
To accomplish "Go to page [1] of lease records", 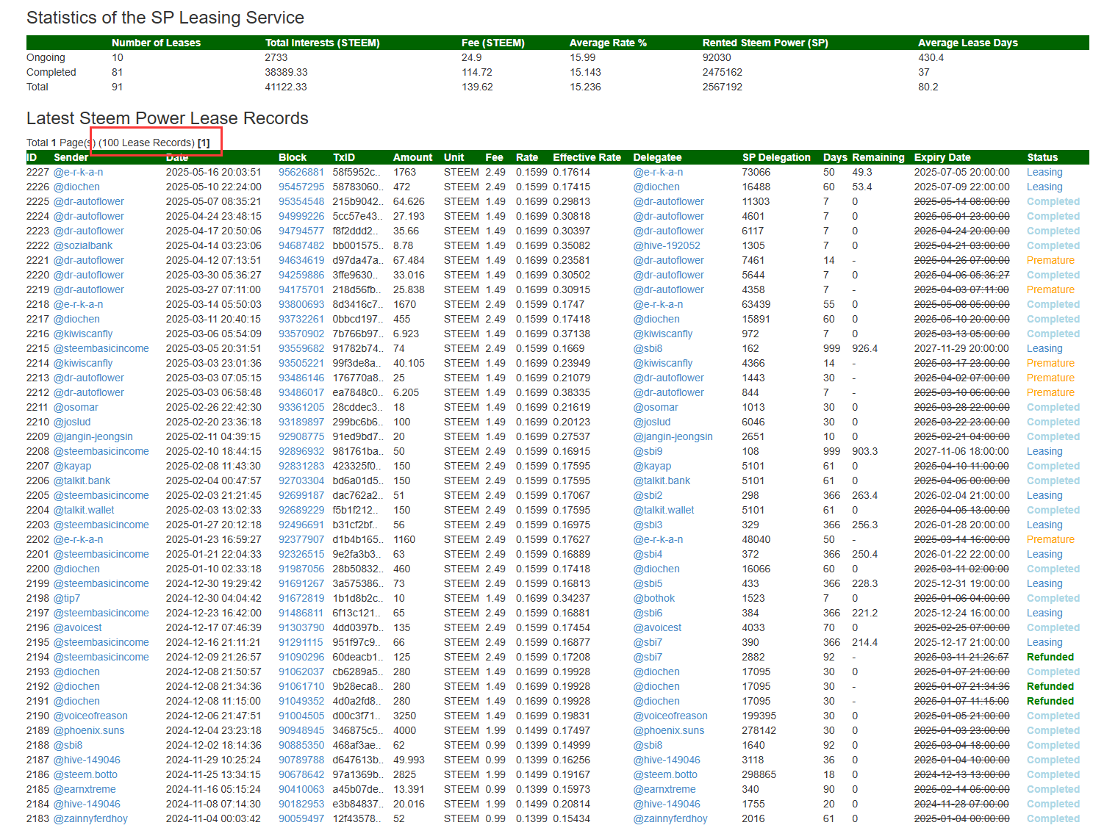I will pyautogui.click(x=204, y=143).
